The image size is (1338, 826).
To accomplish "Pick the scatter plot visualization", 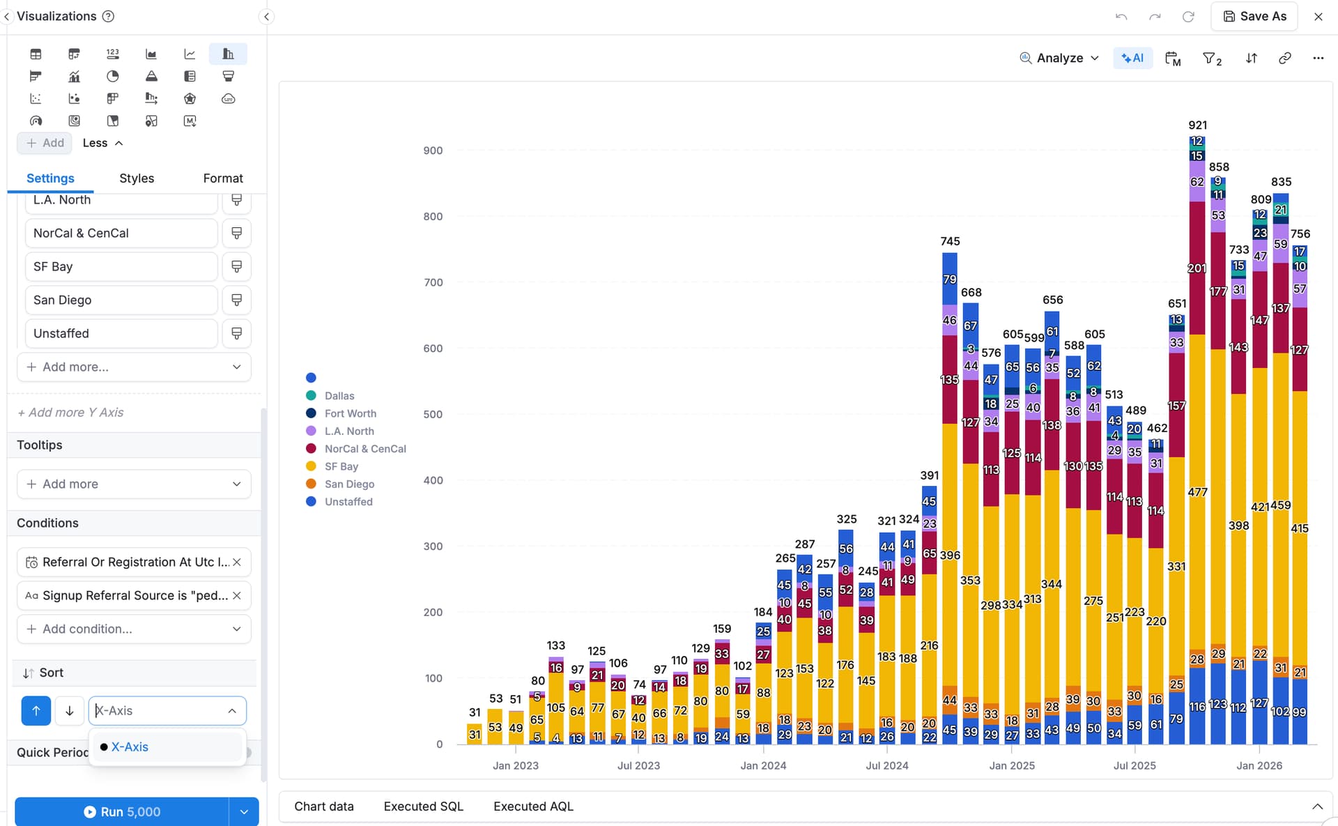I will [36, 98].
